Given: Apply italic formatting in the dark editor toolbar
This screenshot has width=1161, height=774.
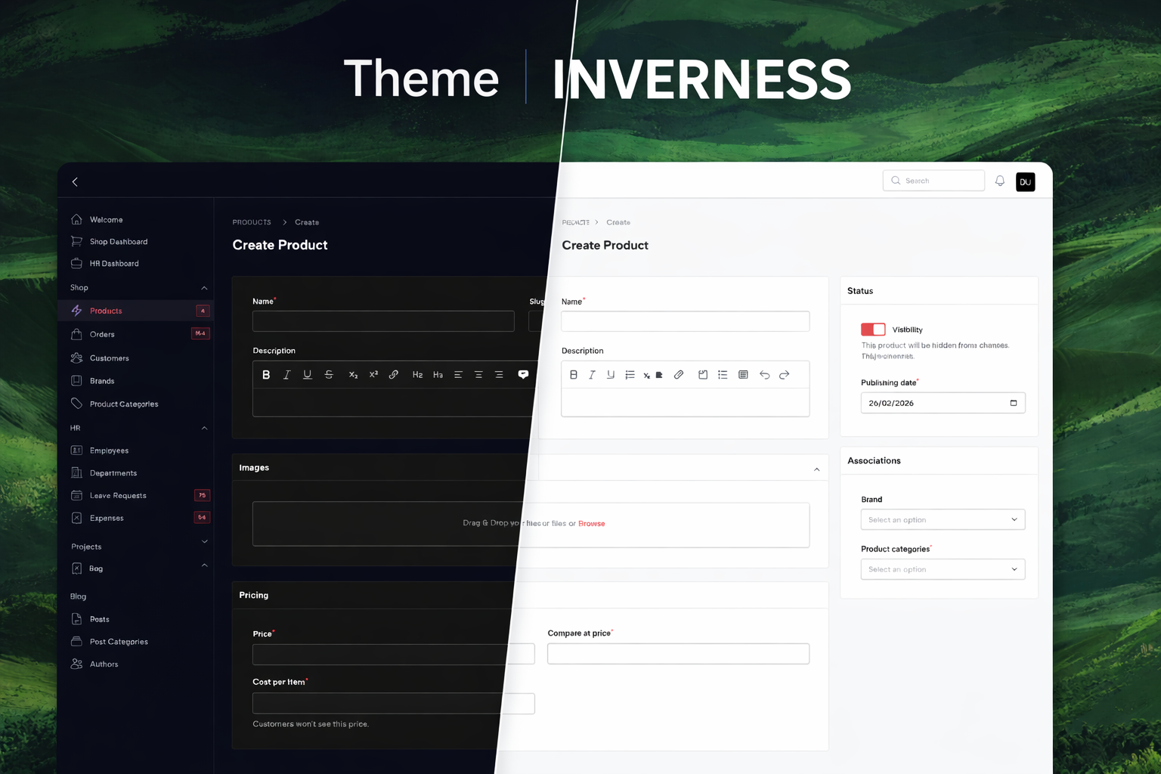Looking at the screenshot, I should [286, 374].
